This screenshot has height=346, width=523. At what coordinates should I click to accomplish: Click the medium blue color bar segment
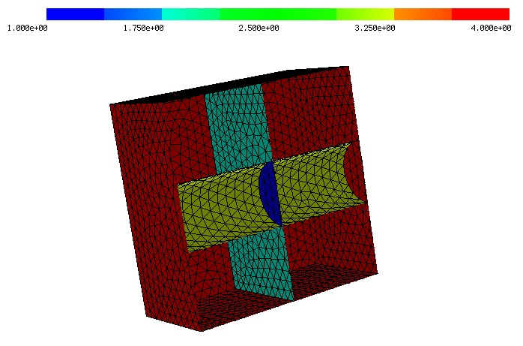click(133, 14)
